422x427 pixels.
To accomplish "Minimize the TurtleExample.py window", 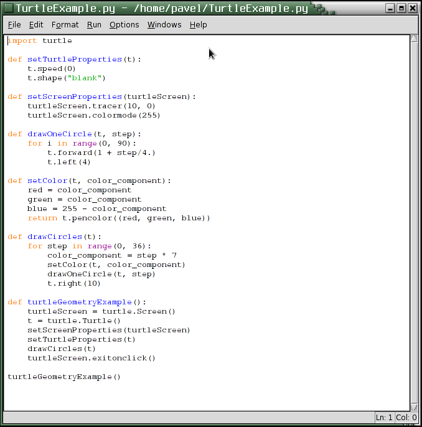I will 390,8.
